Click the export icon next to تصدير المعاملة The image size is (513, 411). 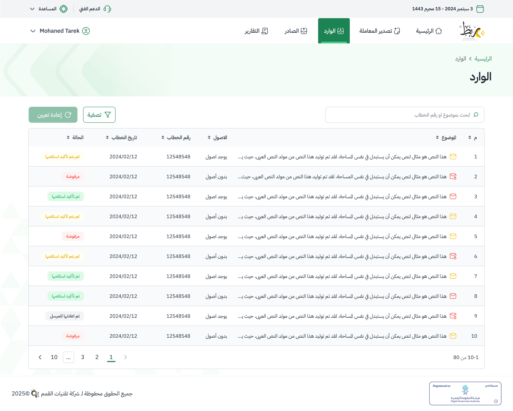[397, 31]
